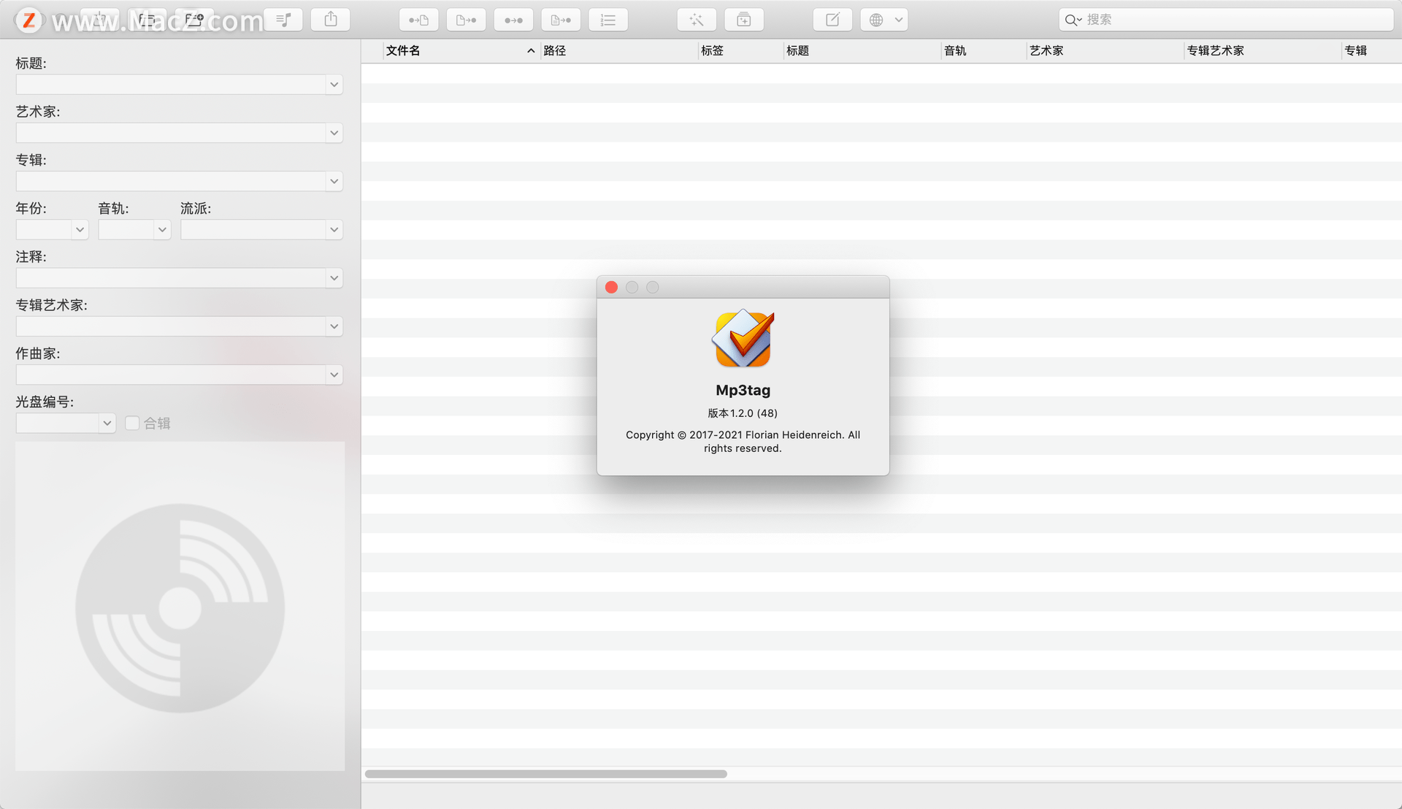Click the playlist music note icon
Image resolution: width=1402 pixels, height=809 pixels.
(283, 20)
